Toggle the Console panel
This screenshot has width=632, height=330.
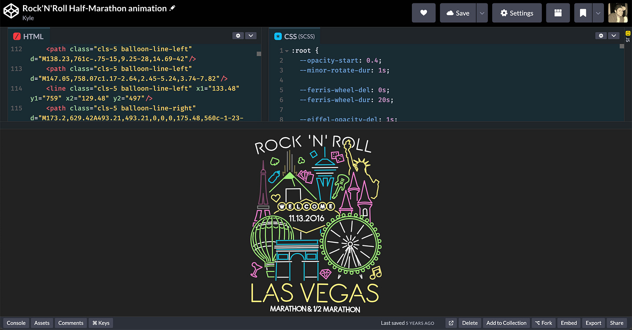click(x=16, y=323)
